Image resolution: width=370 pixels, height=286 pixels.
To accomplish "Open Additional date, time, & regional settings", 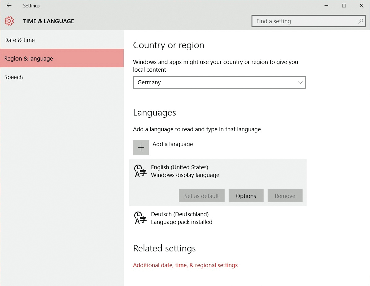I will click(x=185, y=265).
